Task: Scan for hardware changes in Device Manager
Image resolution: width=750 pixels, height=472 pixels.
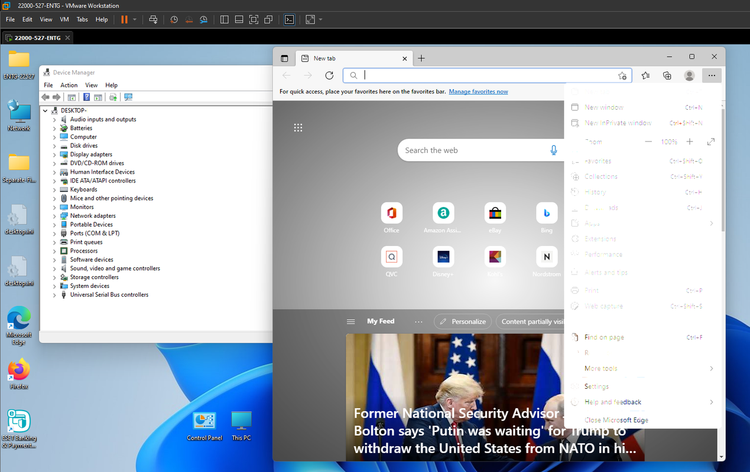Action: [128, 97]
